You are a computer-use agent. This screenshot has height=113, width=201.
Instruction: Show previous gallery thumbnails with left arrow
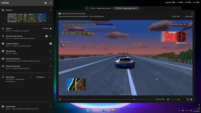click(5, 18)
